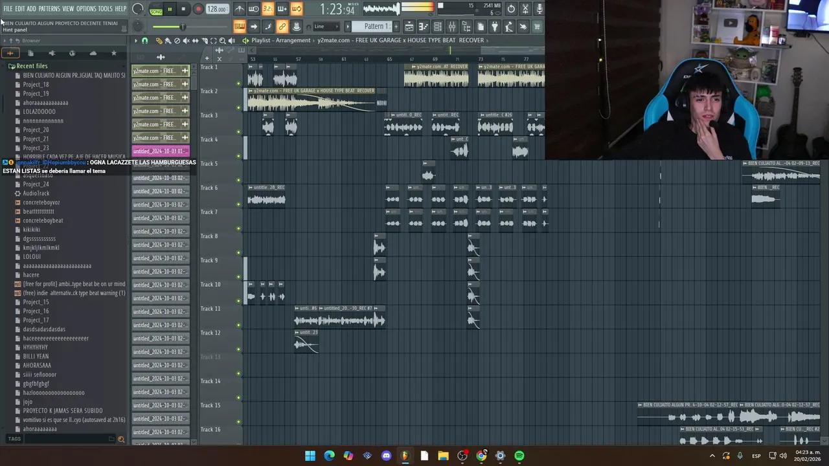Mute Track 1 with its green LED

tap(238, 83)
